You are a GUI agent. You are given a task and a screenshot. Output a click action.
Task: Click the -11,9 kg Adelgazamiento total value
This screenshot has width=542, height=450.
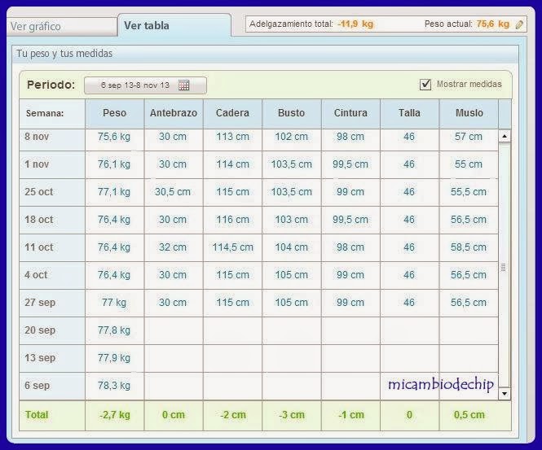(x=355, y=24)
